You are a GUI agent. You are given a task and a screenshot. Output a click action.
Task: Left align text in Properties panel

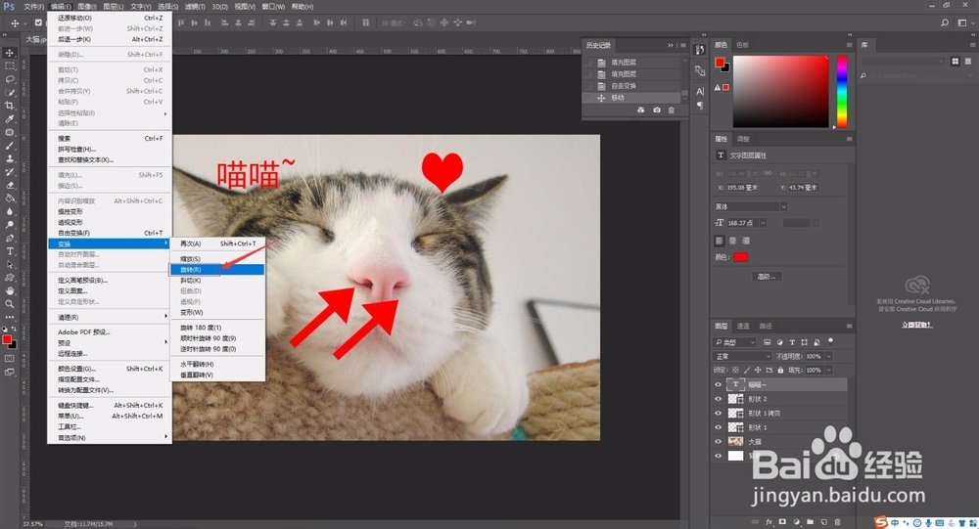pyautogui.click(x=720, y=241)
